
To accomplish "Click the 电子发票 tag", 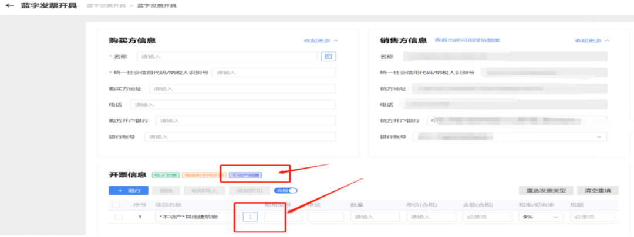I will (166, 175).
